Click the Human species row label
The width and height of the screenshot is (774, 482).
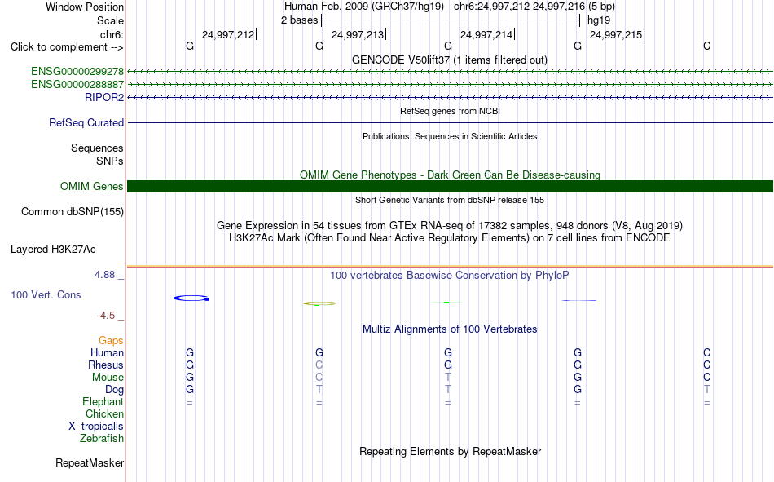(x=107, y=353)
